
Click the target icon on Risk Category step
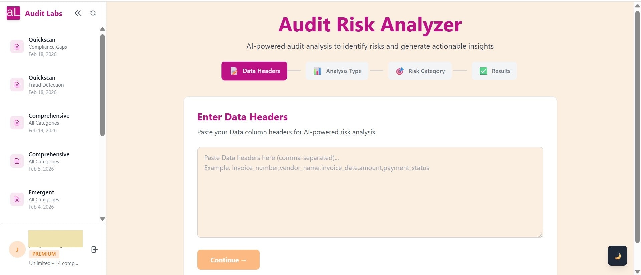pos(399,71)
